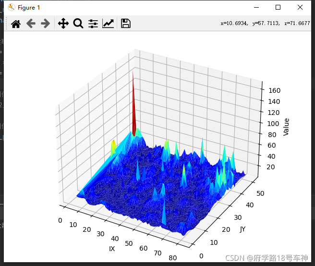Go back to previous view arrow
315x266 pixels.
pyautogui.click(x=31, y=24)
